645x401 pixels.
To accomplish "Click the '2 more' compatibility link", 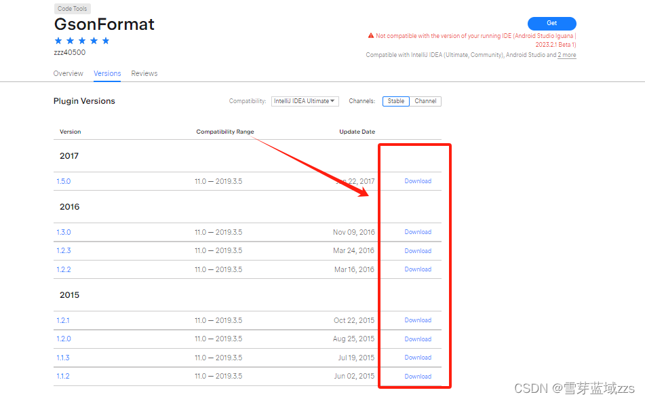I will (567, 55).
